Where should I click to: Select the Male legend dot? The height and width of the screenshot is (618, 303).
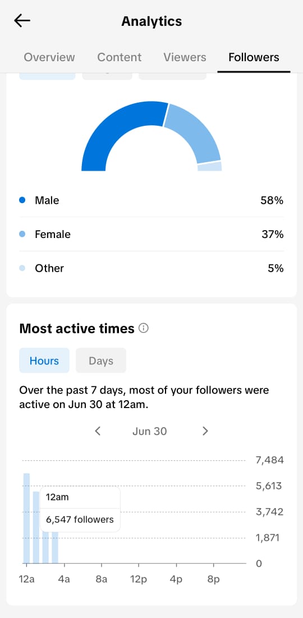click(x=22, y=200)
